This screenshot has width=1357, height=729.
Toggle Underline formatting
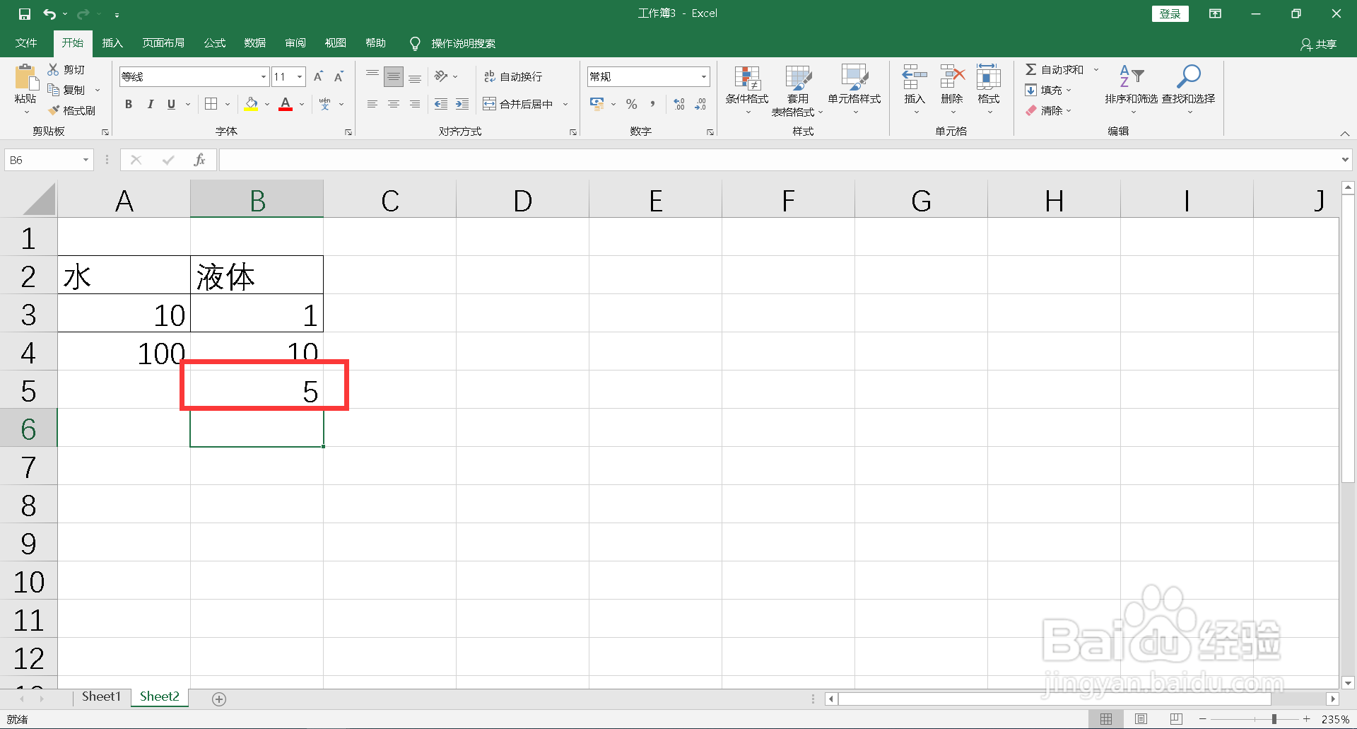(x=171, y=104)
